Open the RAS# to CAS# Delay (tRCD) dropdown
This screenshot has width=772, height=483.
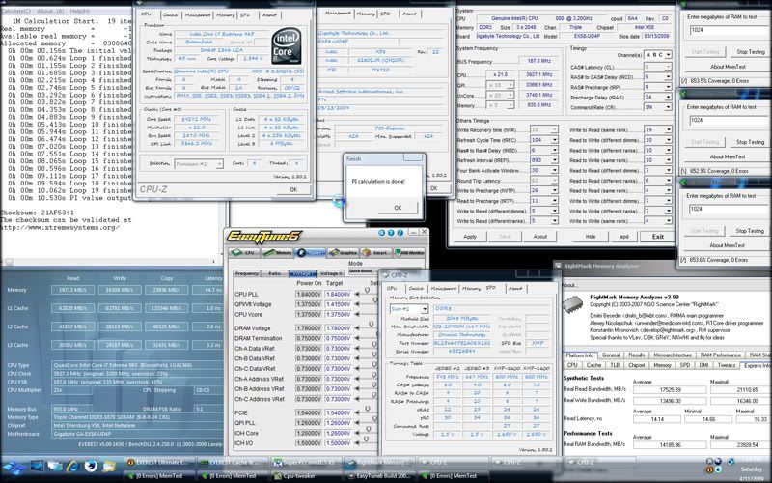pyautogui.click(x=658, y=77)
